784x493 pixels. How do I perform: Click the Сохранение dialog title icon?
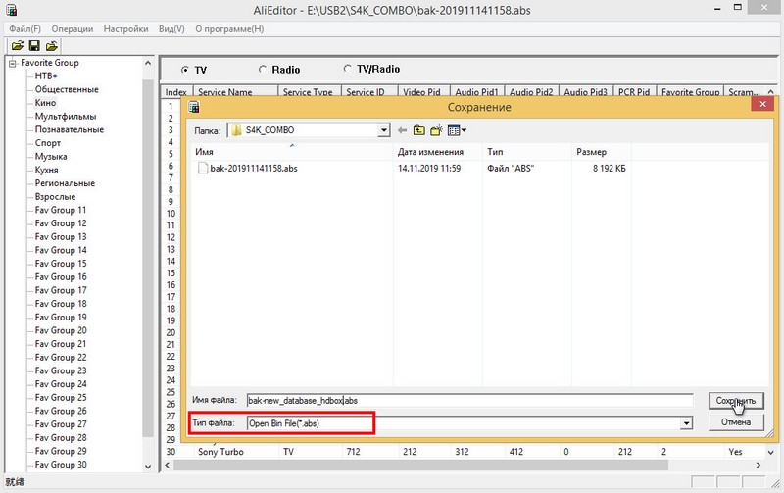[x=193, y=107]
